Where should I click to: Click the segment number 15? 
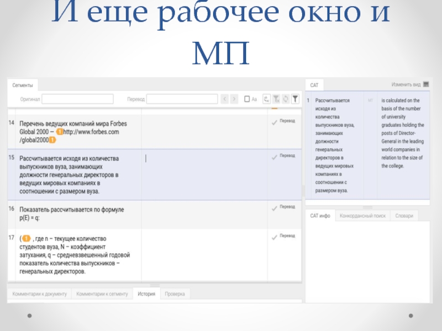tap(11, 157)
